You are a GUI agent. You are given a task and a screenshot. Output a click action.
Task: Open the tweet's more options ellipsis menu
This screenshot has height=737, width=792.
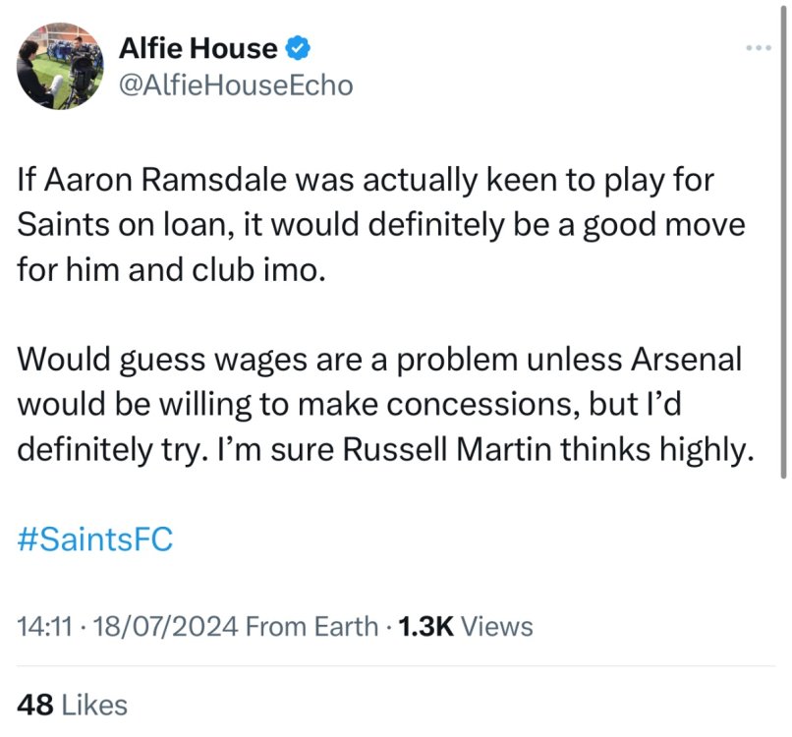[x=759, y=47]
